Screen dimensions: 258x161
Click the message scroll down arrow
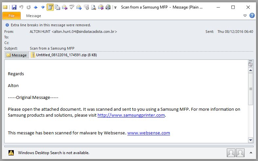250,140
